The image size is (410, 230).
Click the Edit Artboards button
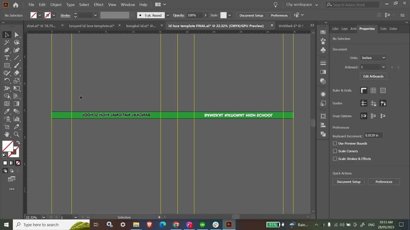pos(373,76)
